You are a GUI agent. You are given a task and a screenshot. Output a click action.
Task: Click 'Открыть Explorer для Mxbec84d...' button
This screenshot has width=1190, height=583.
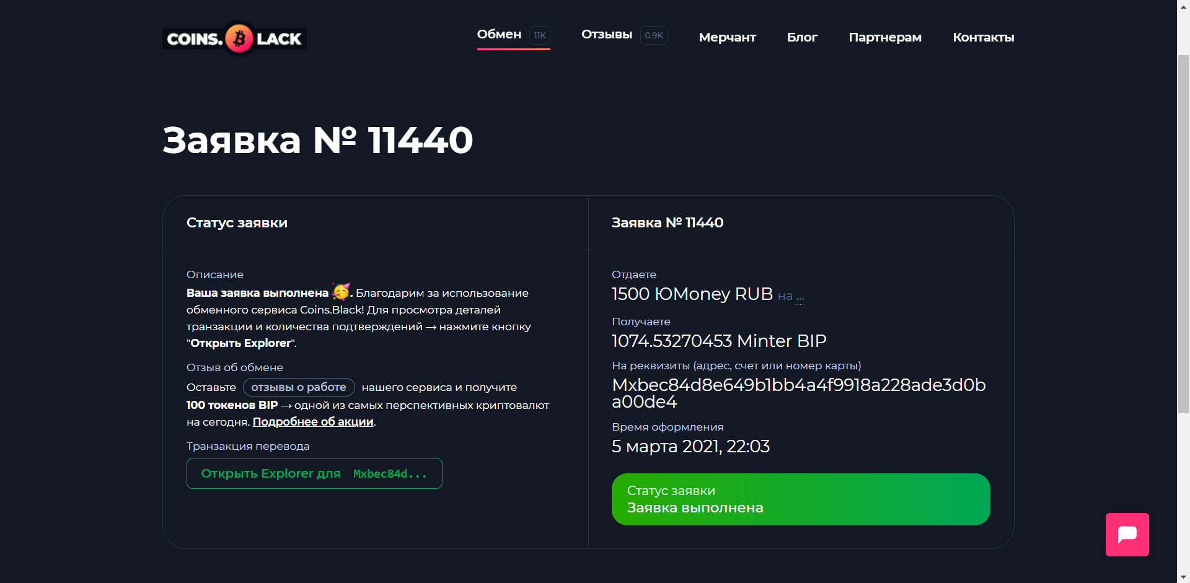[314, 473]
